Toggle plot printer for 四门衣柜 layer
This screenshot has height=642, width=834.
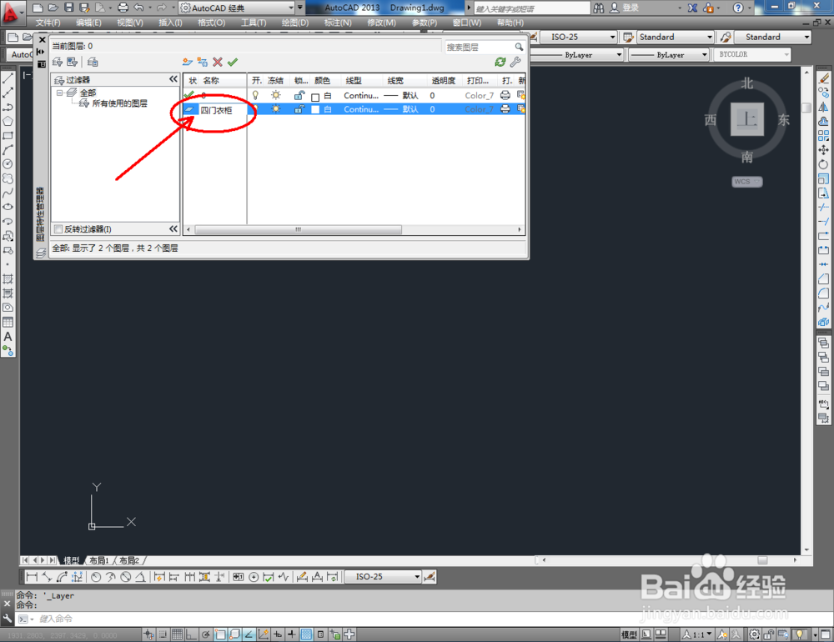click(505, 109)
